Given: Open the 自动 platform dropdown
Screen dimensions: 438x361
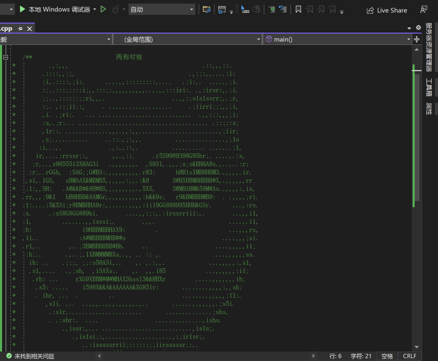Looking at the screenshot, I should point(162,9).
